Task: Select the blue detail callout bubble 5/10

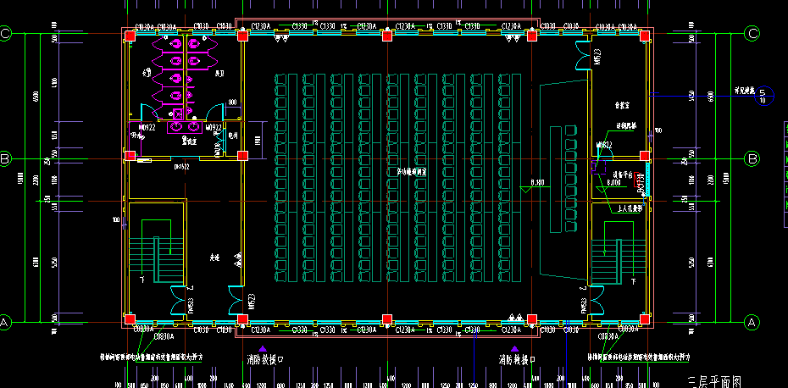Action: point(763,96)
